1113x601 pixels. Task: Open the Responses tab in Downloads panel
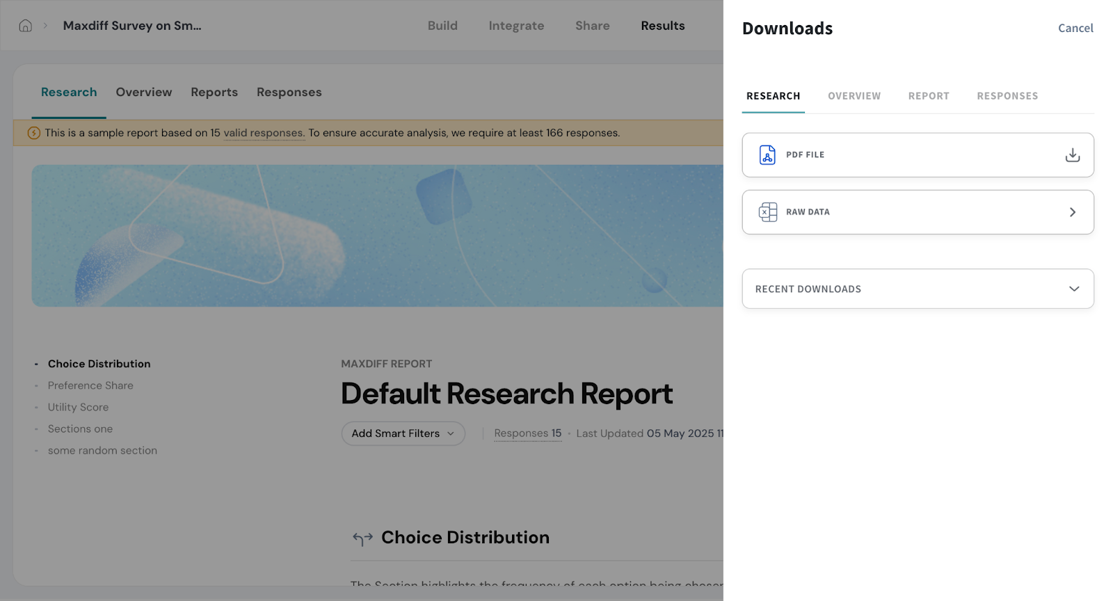click(1007, 96)
